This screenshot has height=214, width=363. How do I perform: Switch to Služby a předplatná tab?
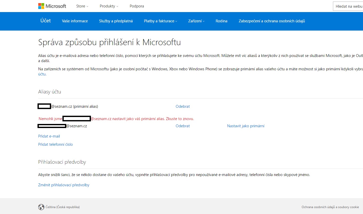click(116, 21)
